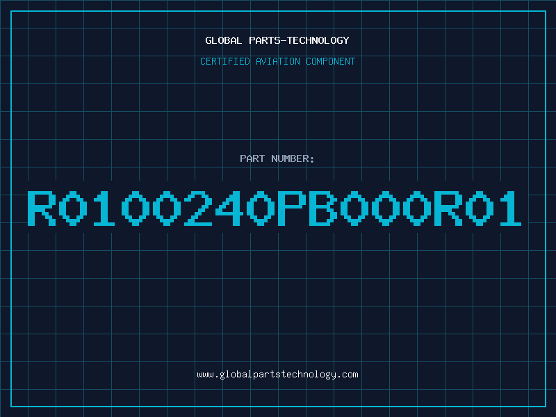Click the part number R0100240PB000R01
The image size is (556, 417).
[275, 208]
